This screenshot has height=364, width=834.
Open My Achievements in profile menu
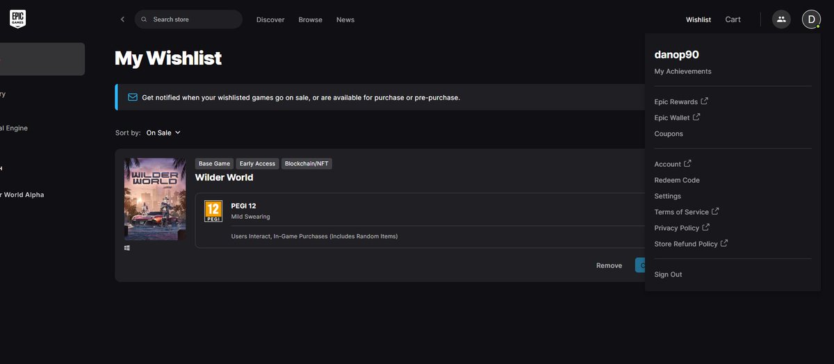click(683, 72)
